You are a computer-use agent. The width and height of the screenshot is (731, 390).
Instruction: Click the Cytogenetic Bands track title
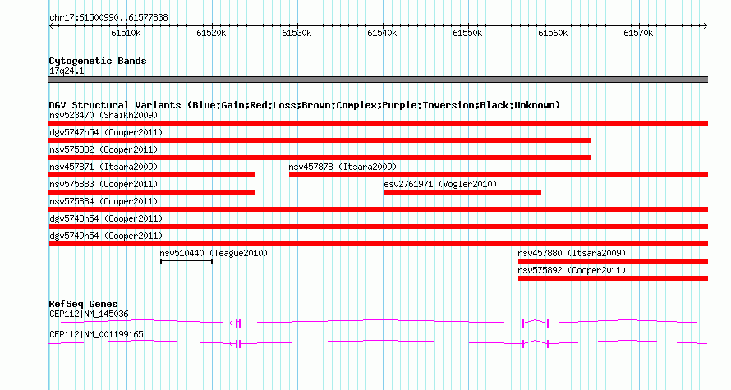pos(98,61)
